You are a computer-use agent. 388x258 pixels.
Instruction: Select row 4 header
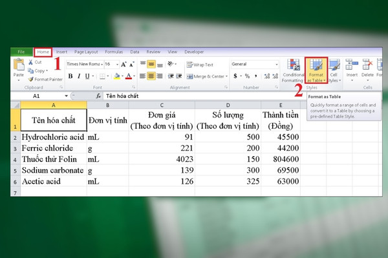coord(16,159)
